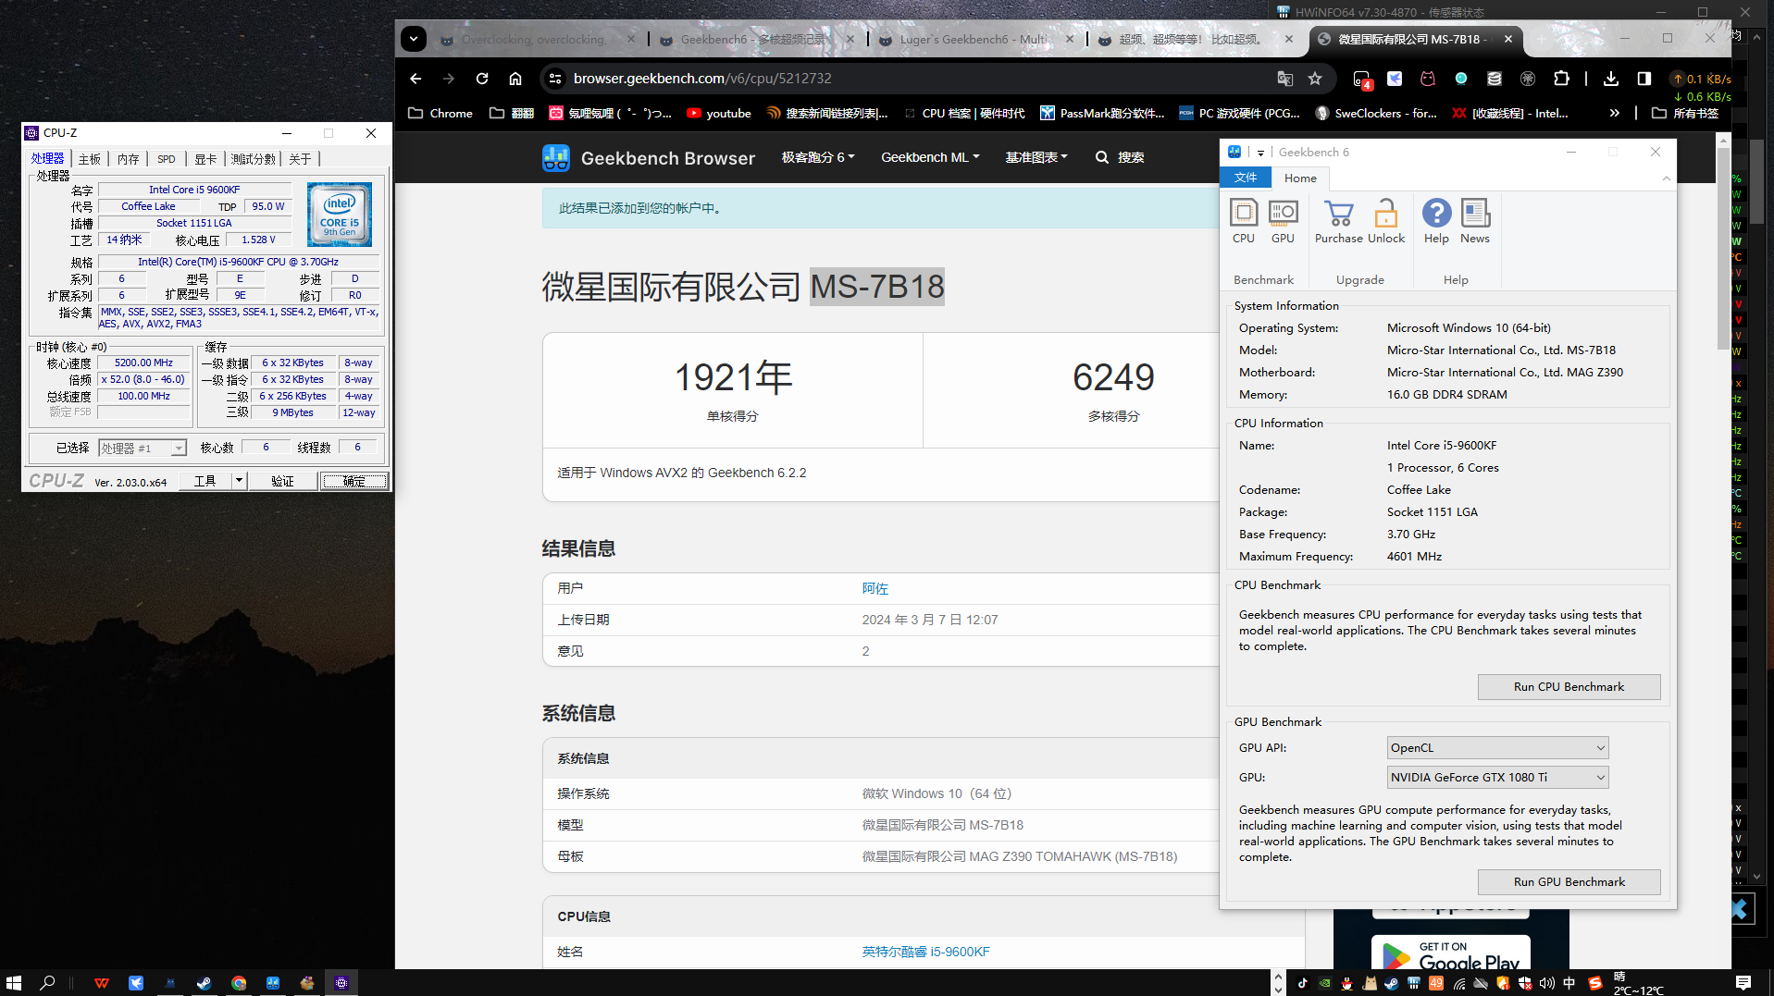Image resolution: width=1774 pixels, height=996 pixels.
Task: Click the Geekbench Browser logo
Action: point(649,158)
